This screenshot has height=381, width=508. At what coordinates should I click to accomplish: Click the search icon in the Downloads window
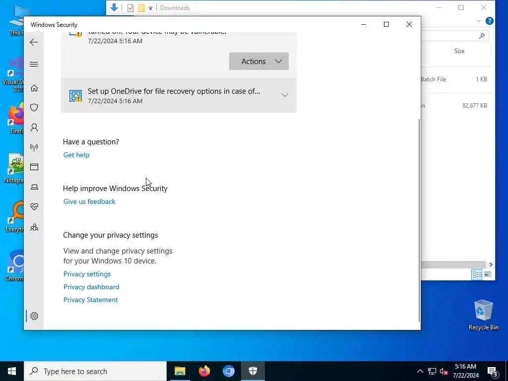[x=482, y=36]
